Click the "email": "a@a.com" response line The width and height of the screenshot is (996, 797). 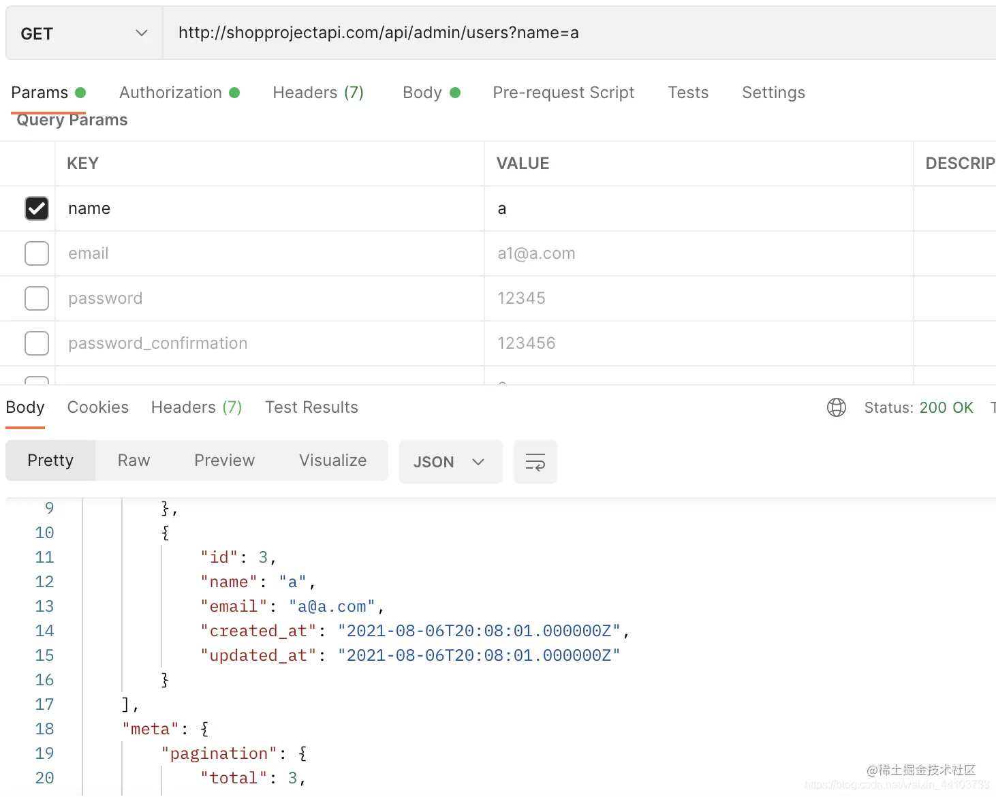click(x=292, y=606)
